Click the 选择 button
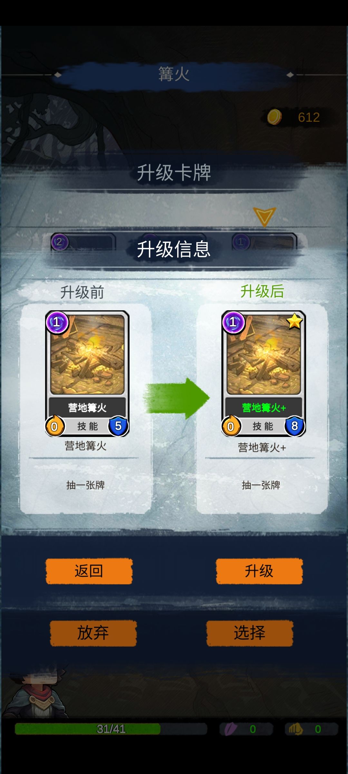The image size is (348, 774). pos(250,633)
